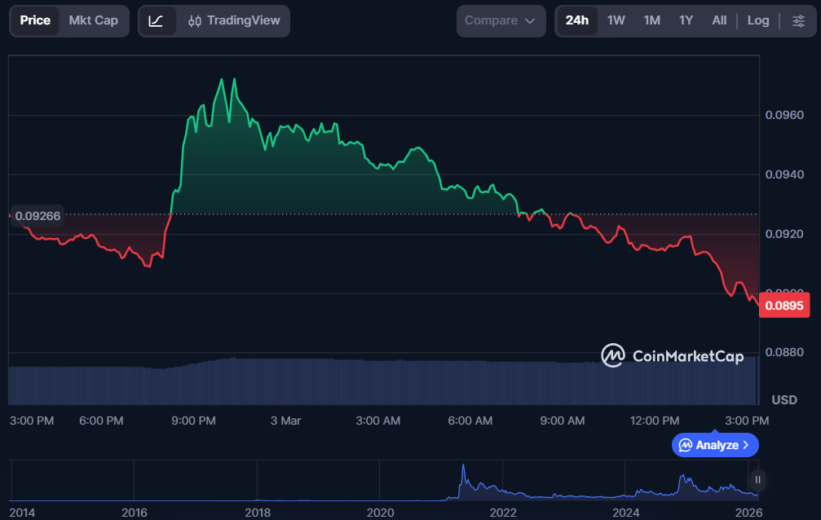Click the red 0.0895 price tag
The image size is (821, 520).
(x=784, y=304)
